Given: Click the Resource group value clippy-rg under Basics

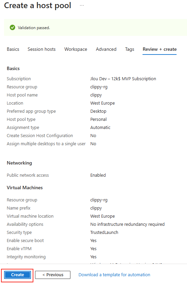Looking at the screenshot, I should [99, 87].
